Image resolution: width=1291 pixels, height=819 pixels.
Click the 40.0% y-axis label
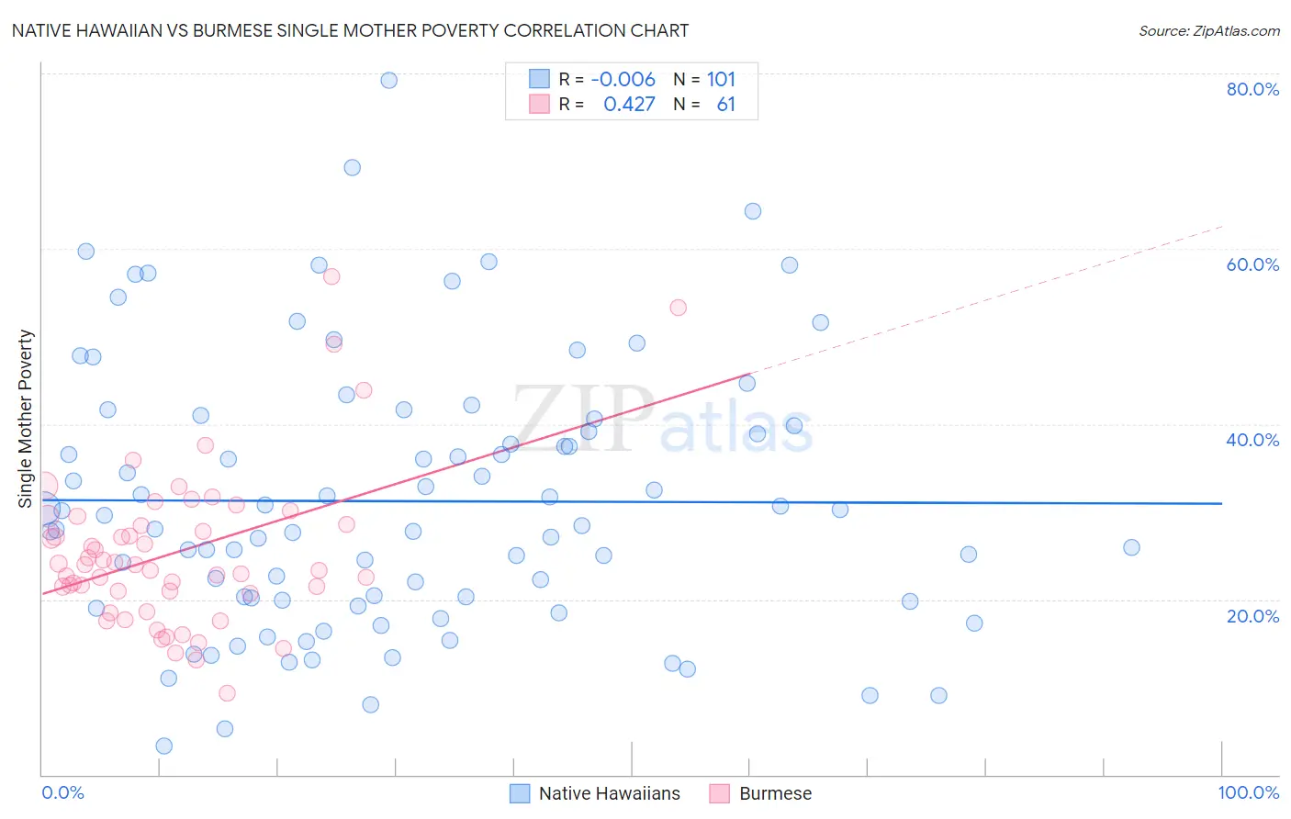point(1252,440)
